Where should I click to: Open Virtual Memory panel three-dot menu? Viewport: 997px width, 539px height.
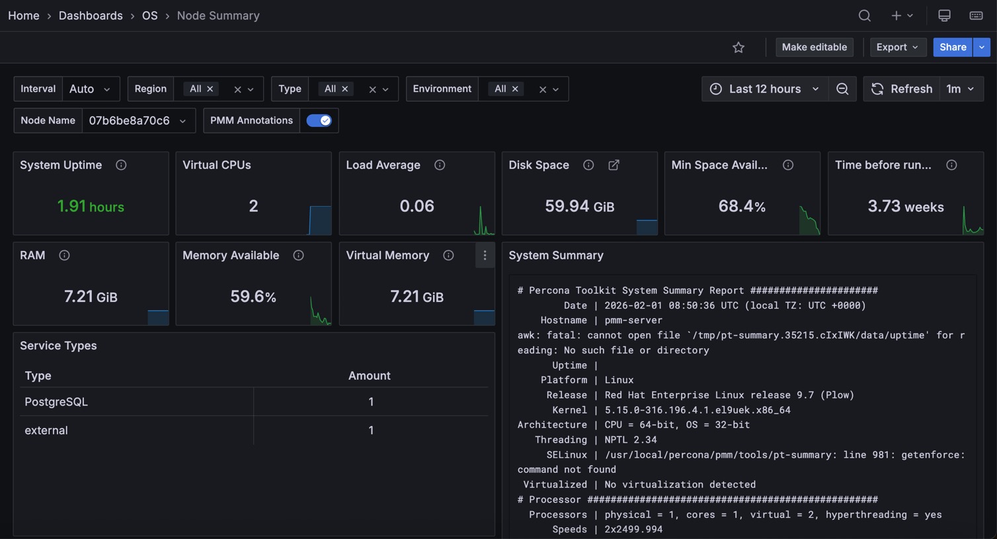point(485,256)
